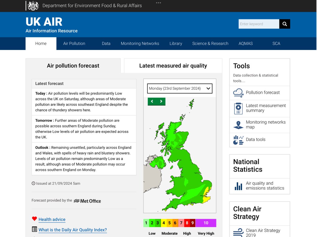
Task: Open the SCA menu item
Action: click(x=276, y=43)
